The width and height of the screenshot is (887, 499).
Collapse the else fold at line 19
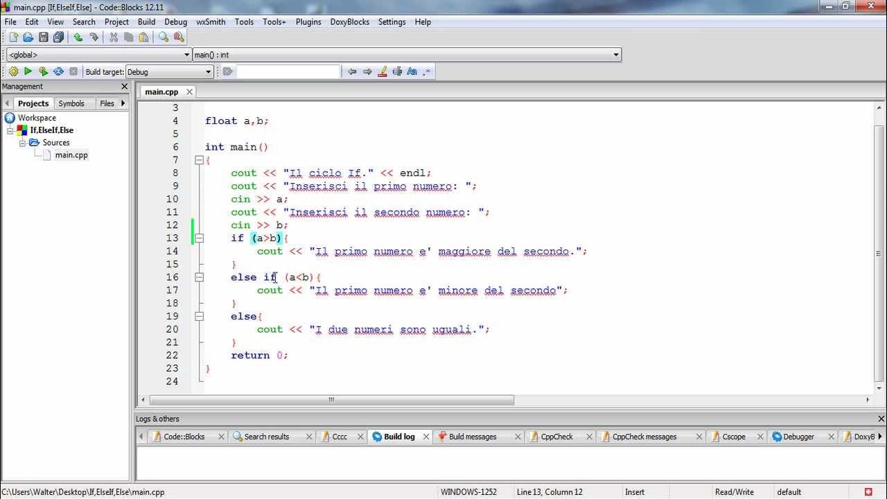tap(199, 316)
